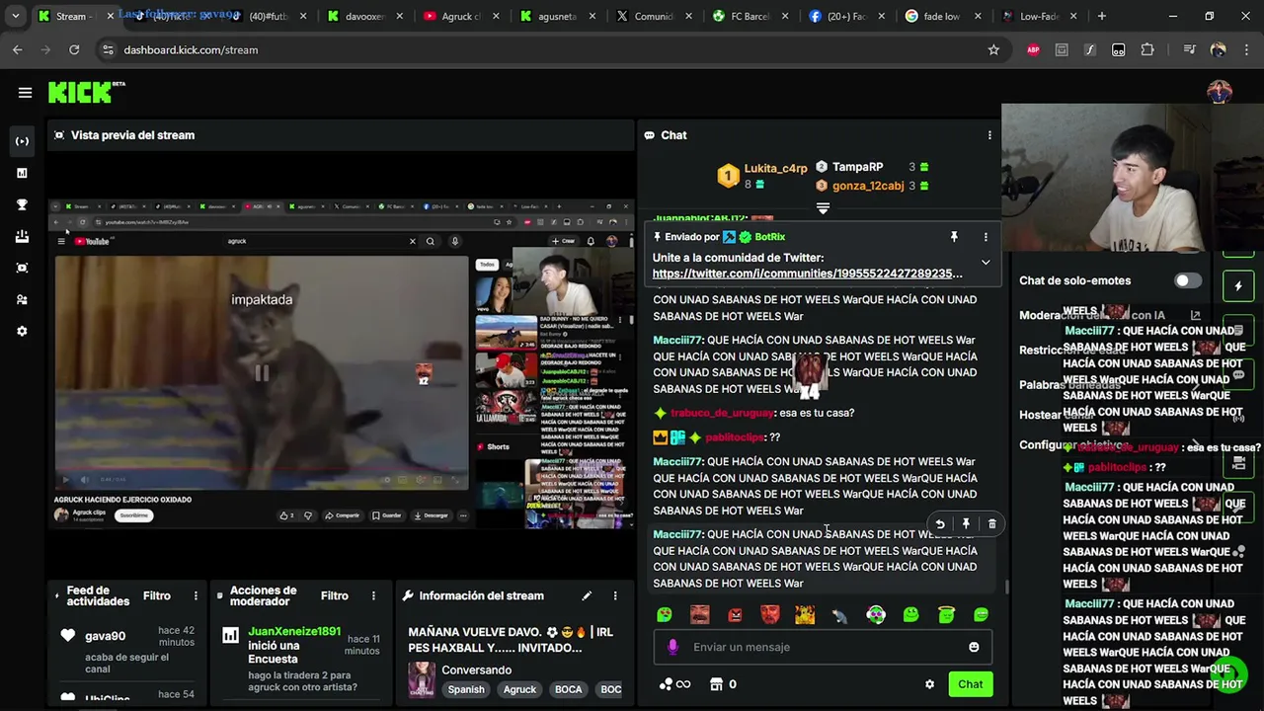This screenshot has width=1264, height=711.
Task: Open the BotRix sender name
Action: (x=770, y=237)
